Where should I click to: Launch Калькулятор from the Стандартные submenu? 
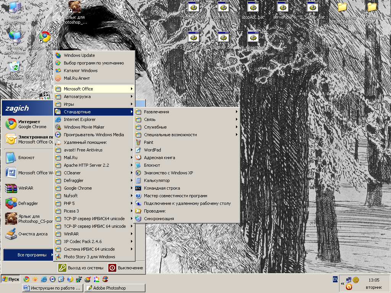coord(187,180)
